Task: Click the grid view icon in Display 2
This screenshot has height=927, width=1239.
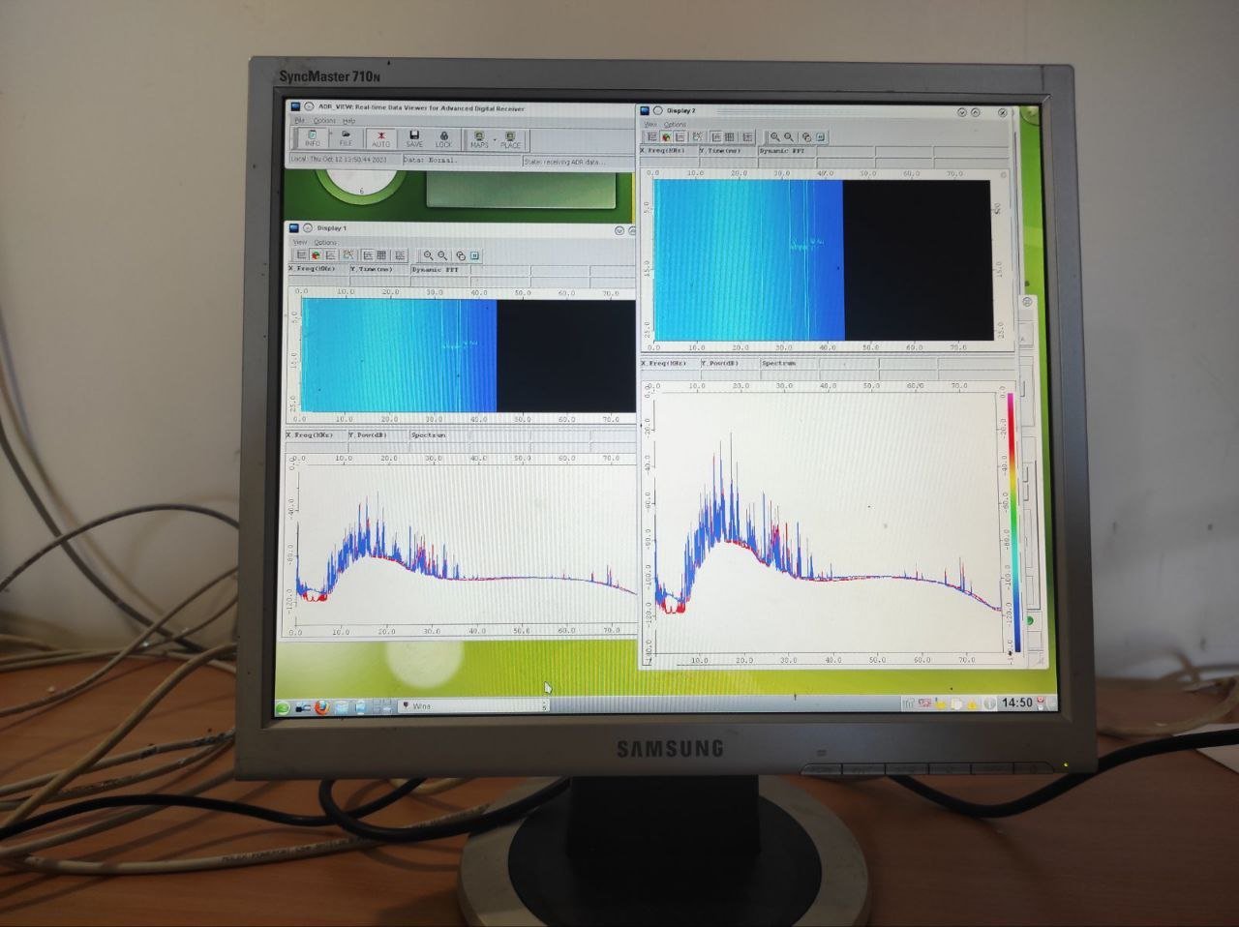Action: coord(730,137)
